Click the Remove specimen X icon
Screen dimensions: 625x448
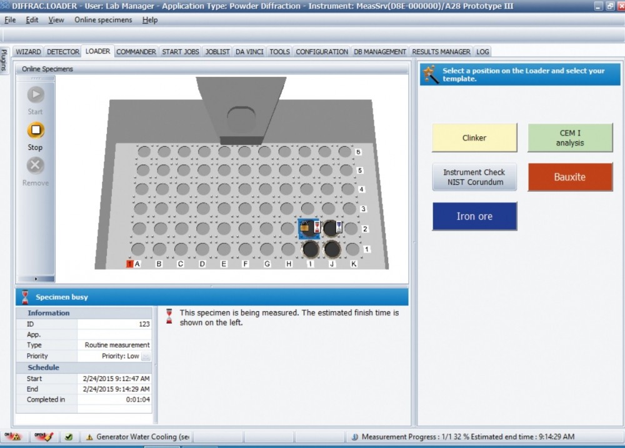pyautogui.click(x=36, y=166)
